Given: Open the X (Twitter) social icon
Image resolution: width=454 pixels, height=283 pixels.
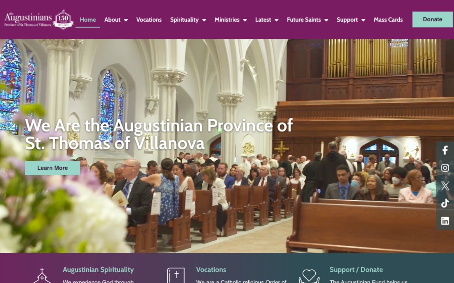Looking at the screenshot, I should pyautogui.click(x=445, y=186).
